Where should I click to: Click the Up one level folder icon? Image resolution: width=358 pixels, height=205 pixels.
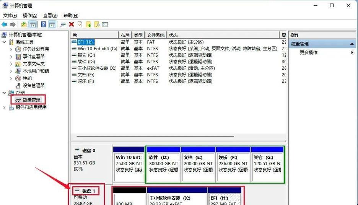click(24, 24)
